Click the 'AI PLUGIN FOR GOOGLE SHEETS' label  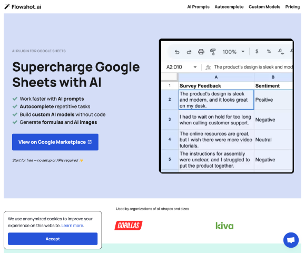[39, 51]
